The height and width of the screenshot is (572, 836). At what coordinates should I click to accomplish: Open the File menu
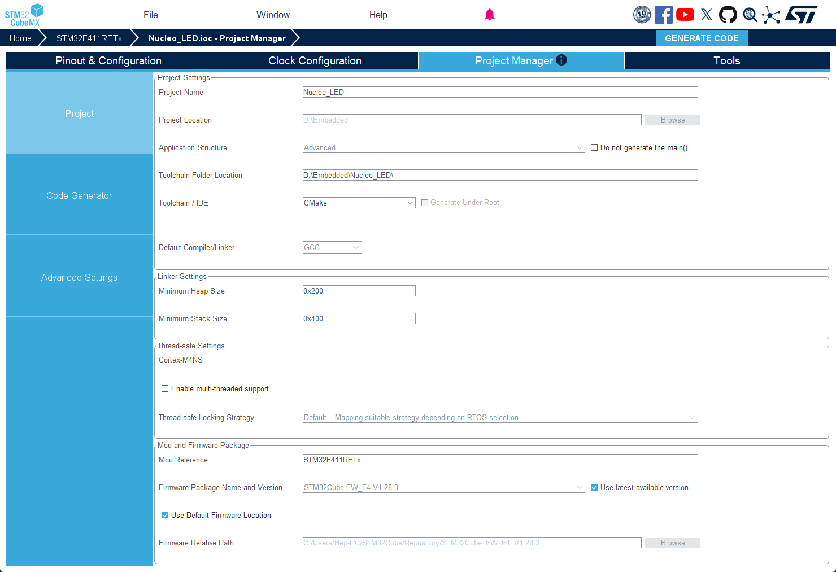[151, 15]
